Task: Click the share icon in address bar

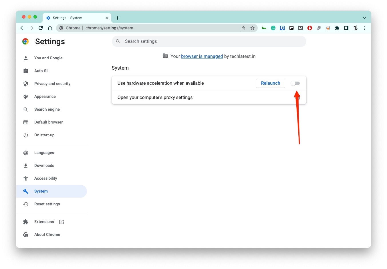Action: tap(243, 28)
